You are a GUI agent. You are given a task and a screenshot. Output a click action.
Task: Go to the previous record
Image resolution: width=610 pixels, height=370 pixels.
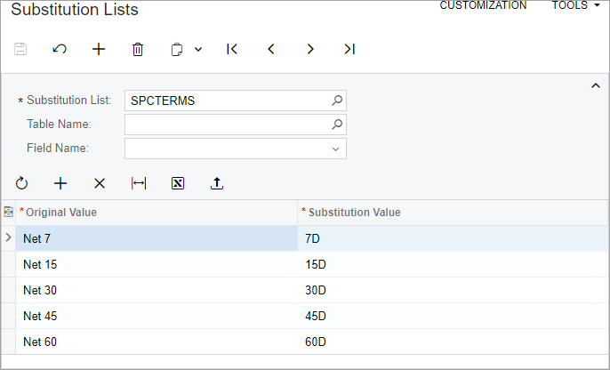coord(271,49)
